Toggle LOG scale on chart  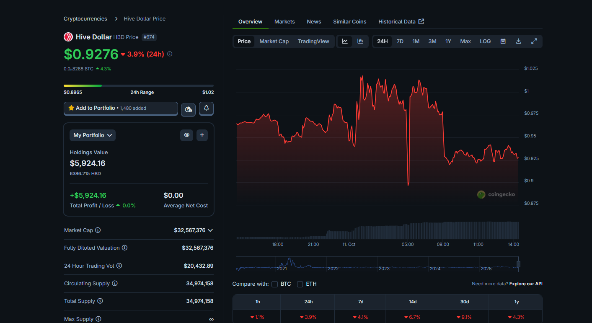[485, 41]
